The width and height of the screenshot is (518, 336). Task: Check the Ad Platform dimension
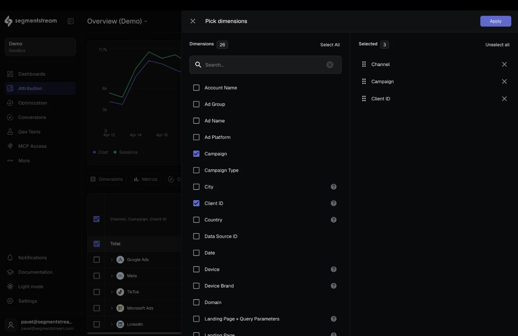(x=196, y=137)
